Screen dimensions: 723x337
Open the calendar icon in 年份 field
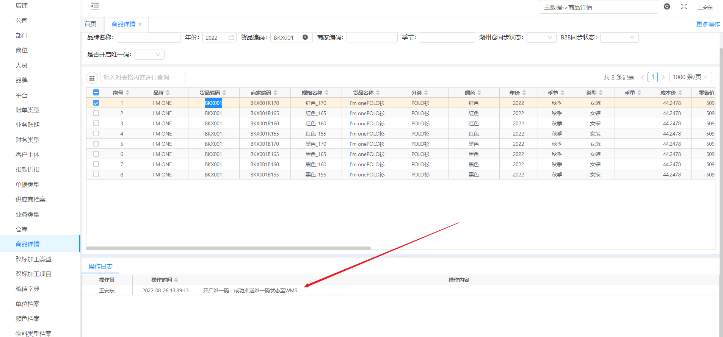tap(231, 37)
